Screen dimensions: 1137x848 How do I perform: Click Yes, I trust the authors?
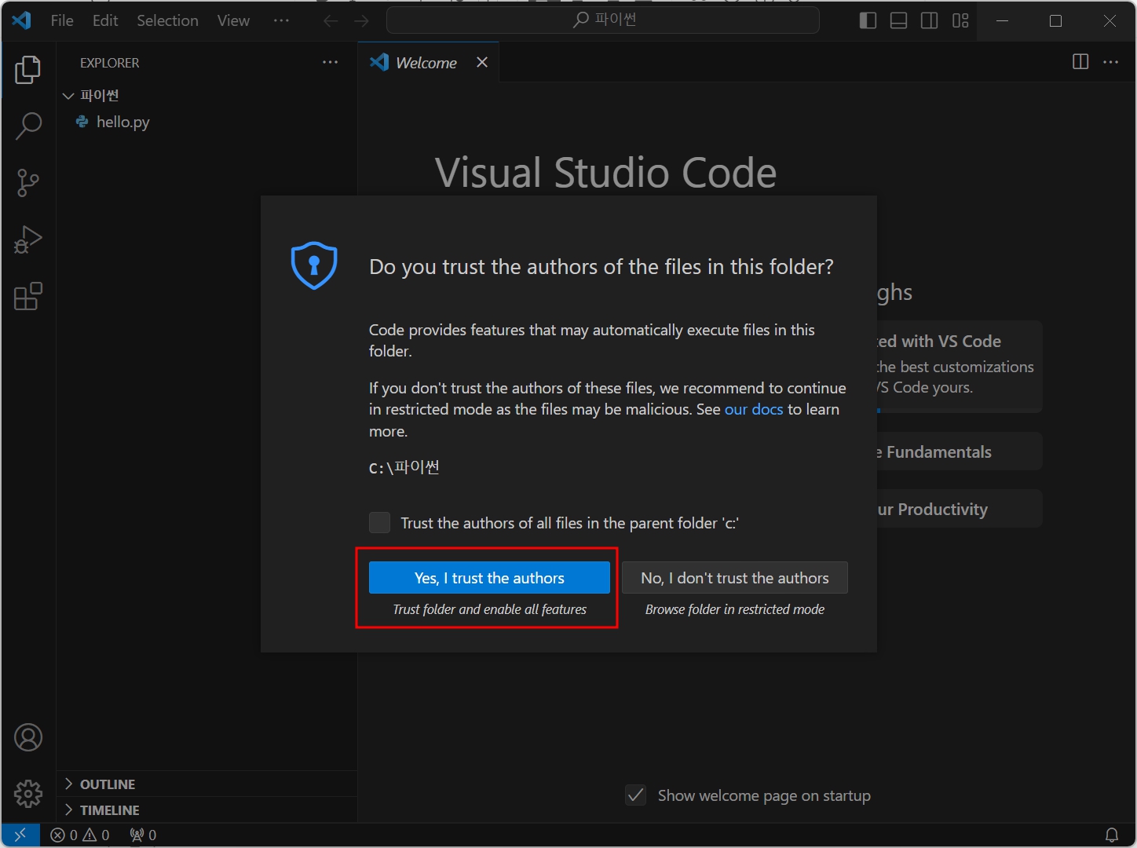[x=489, y=578]
